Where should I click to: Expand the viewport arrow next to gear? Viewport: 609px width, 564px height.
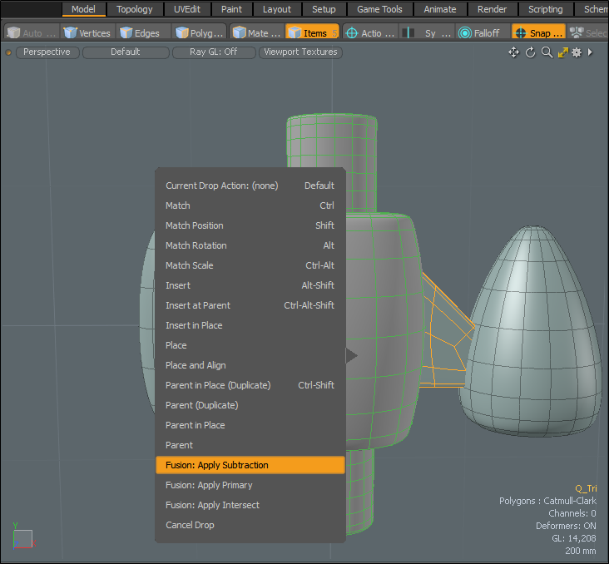[590, 52]
